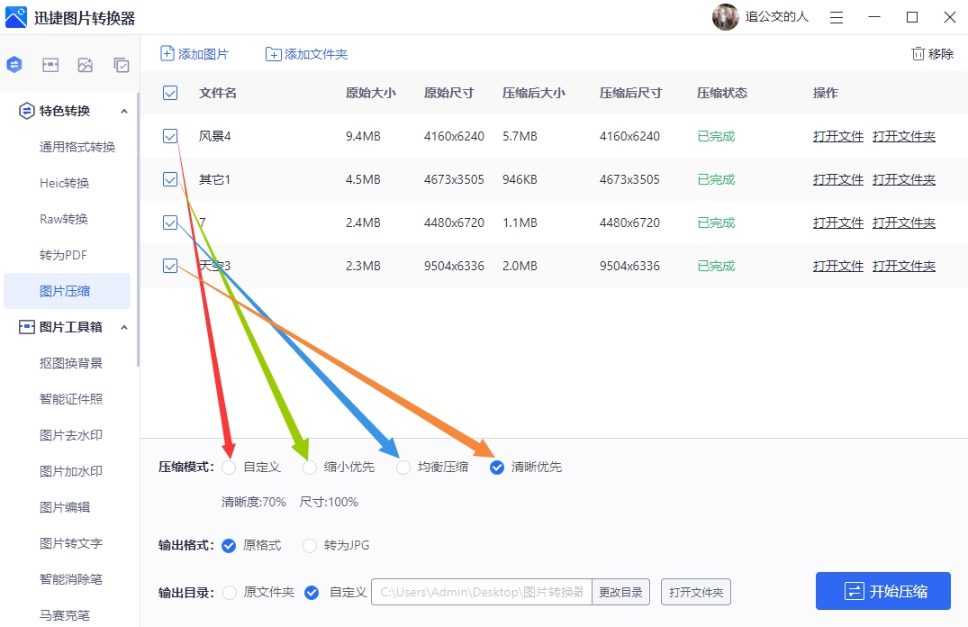
Task: Uncheck the 风景4 file checkbox
Action: point(170,136)
